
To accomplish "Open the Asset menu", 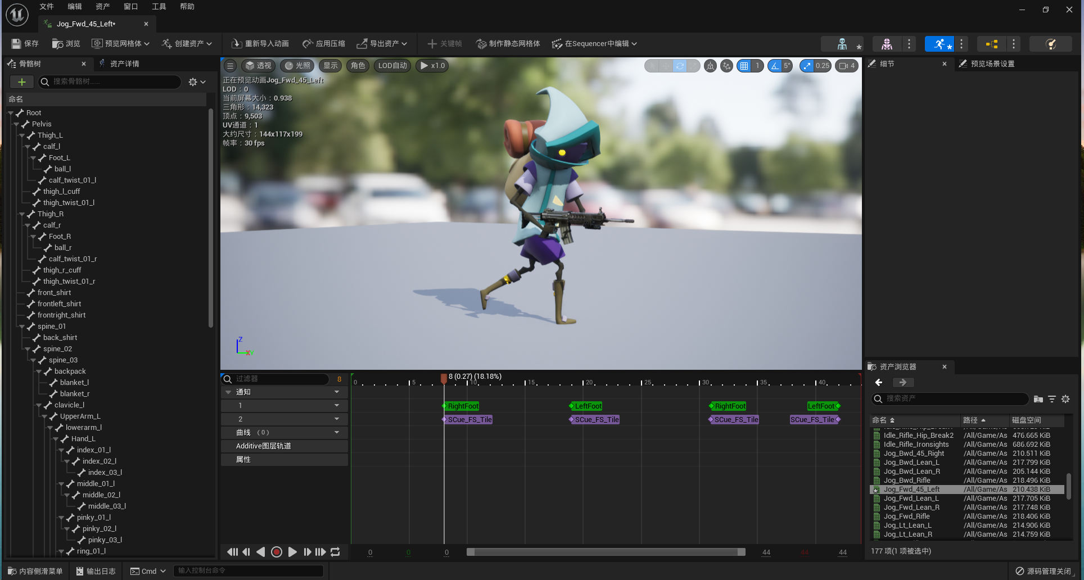I will click(x=103, y=6).
